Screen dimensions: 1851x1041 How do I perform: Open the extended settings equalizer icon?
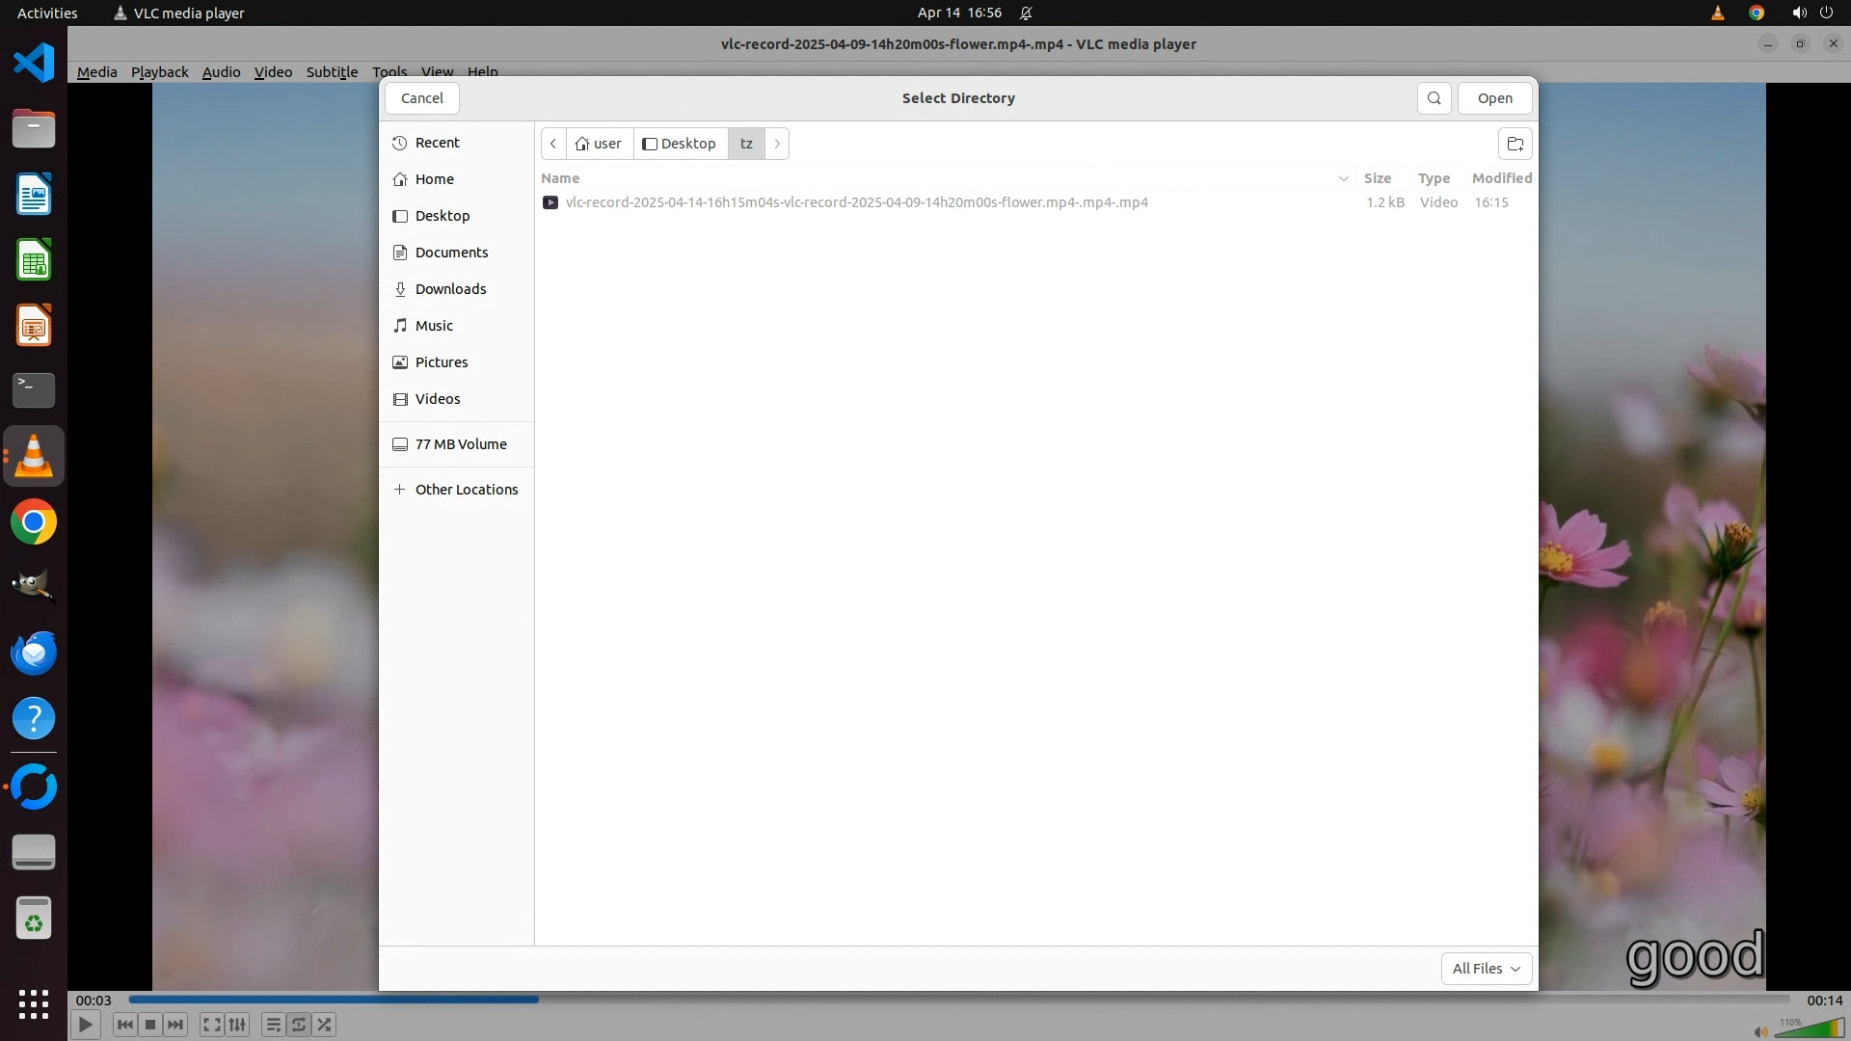click(237, 1025)
